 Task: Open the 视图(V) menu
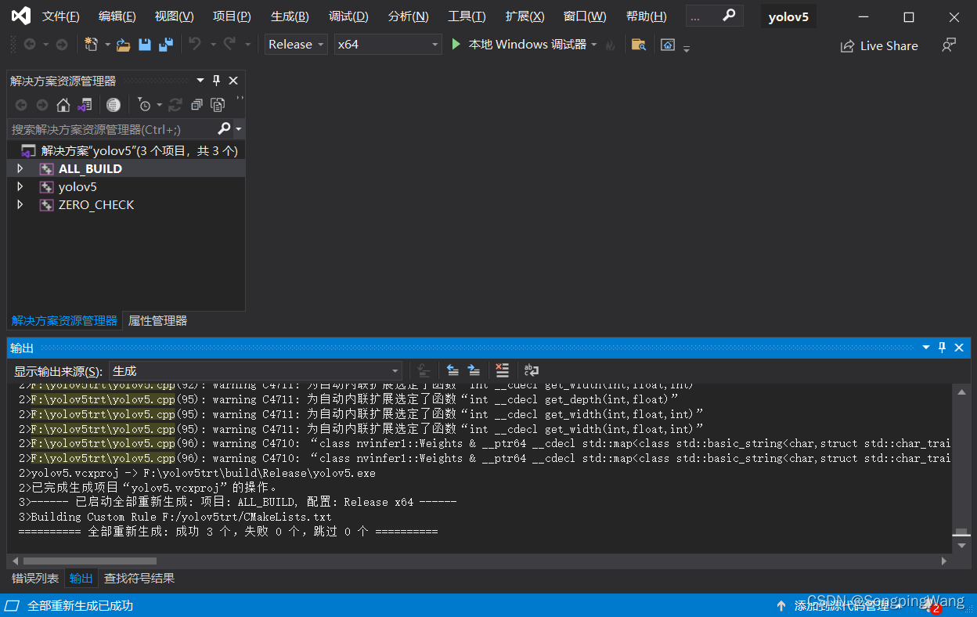pos(174,16)
